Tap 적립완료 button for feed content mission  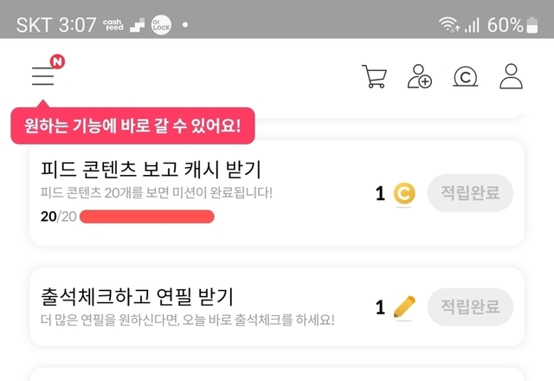pyautogui.click(x=470, y=193)
